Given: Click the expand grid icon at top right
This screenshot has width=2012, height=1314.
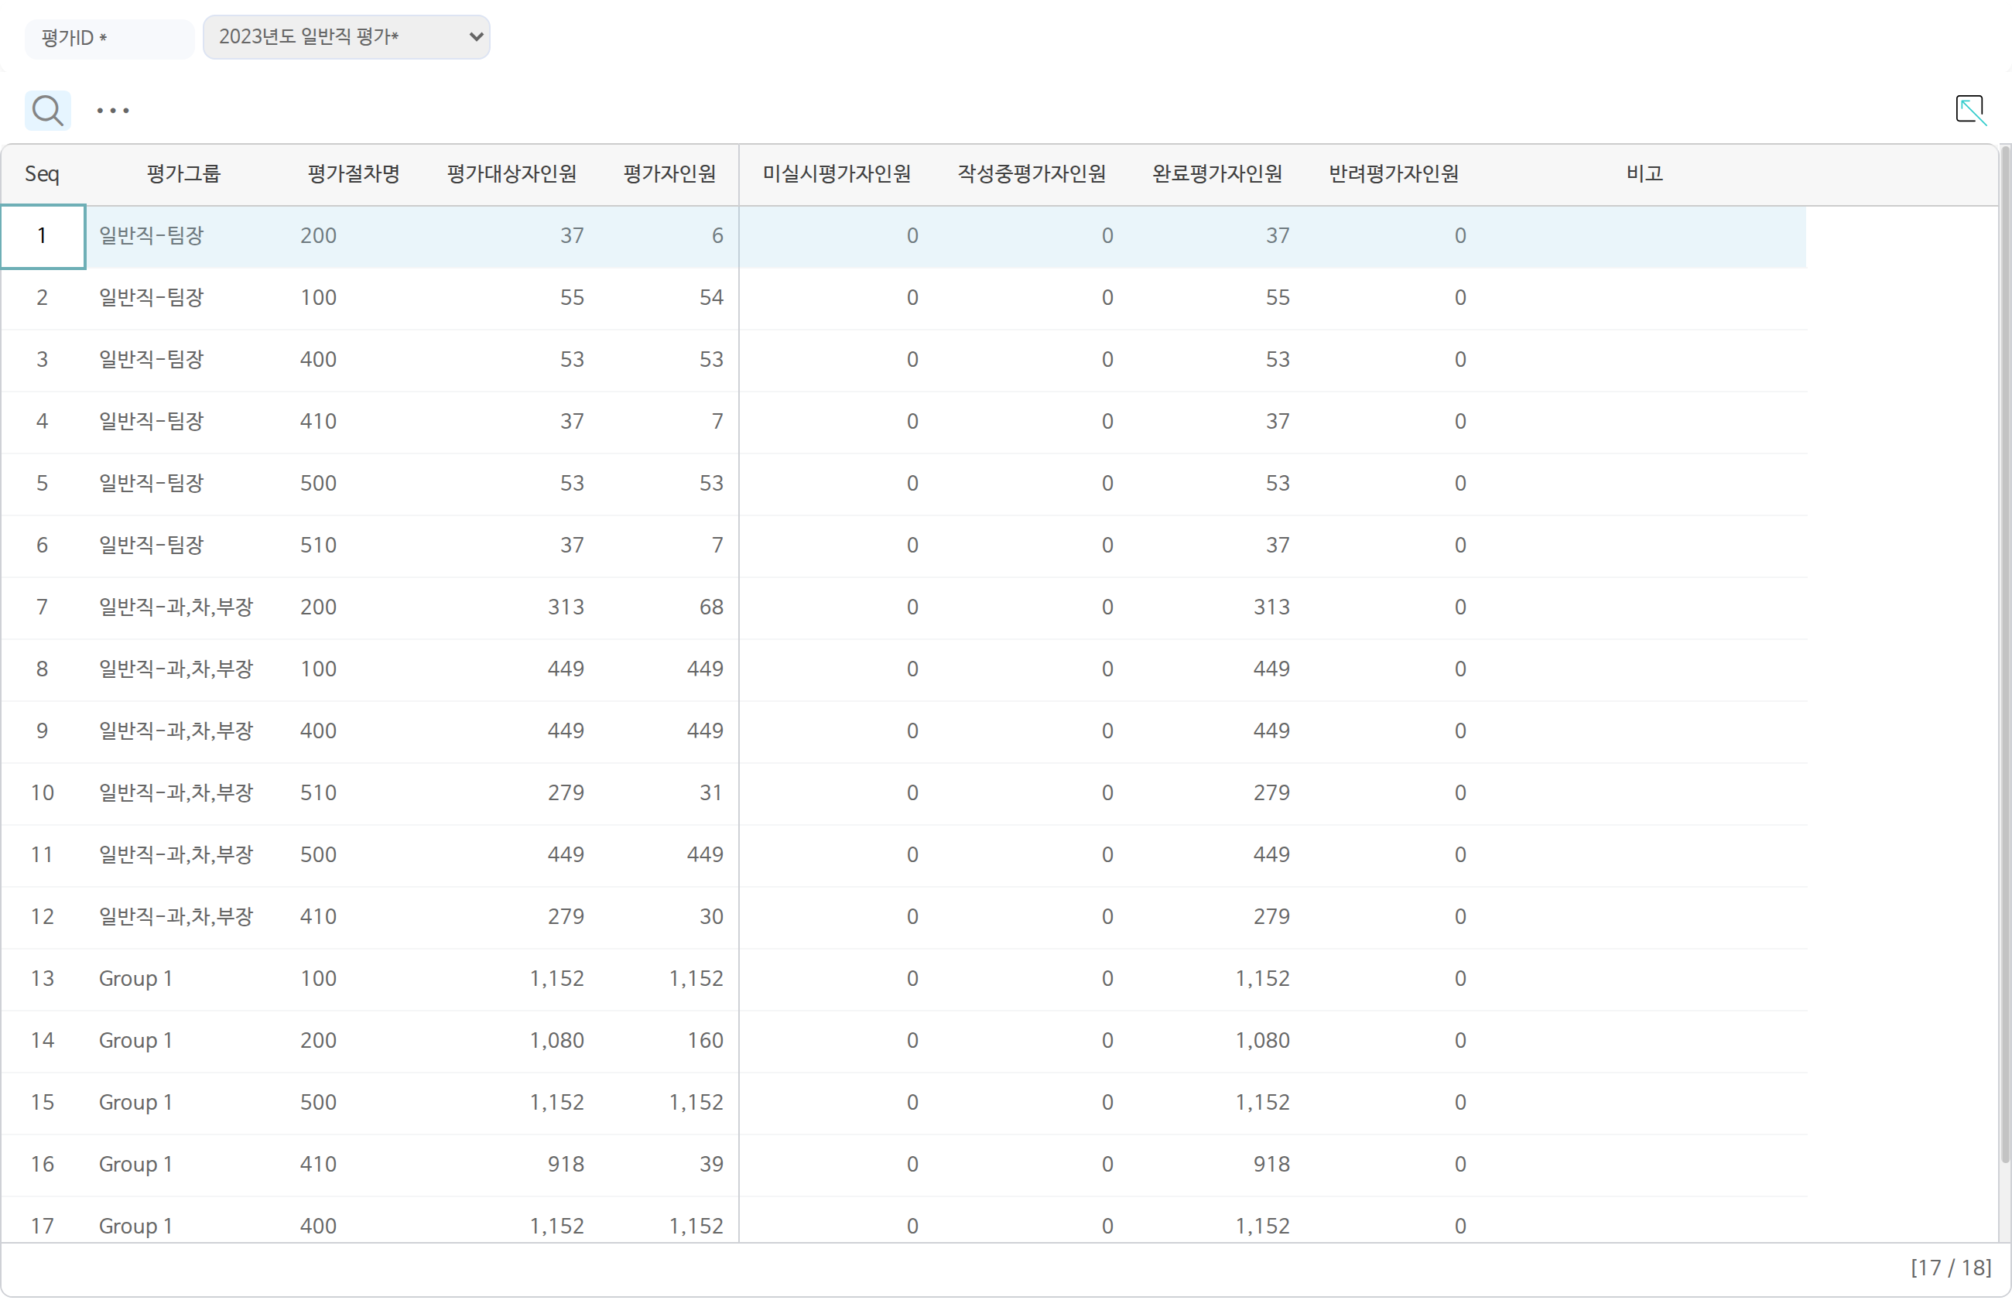Looking at the screenshot, I should [1970, 110].
